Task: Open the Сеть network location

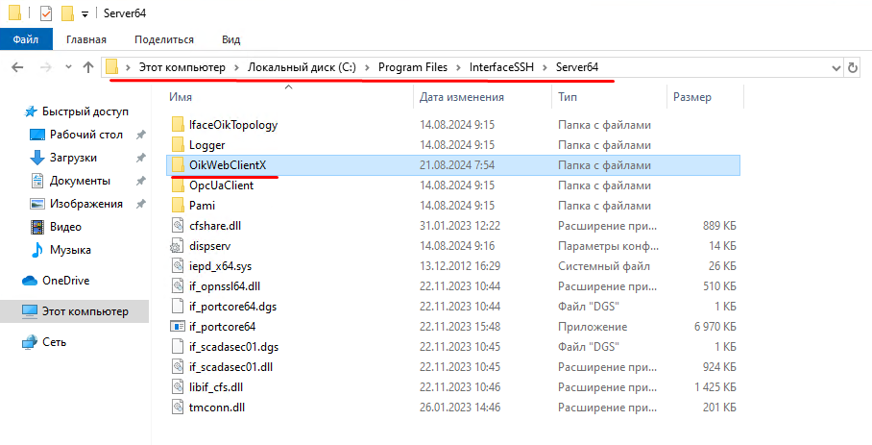Action: click(x=54, y=342)
